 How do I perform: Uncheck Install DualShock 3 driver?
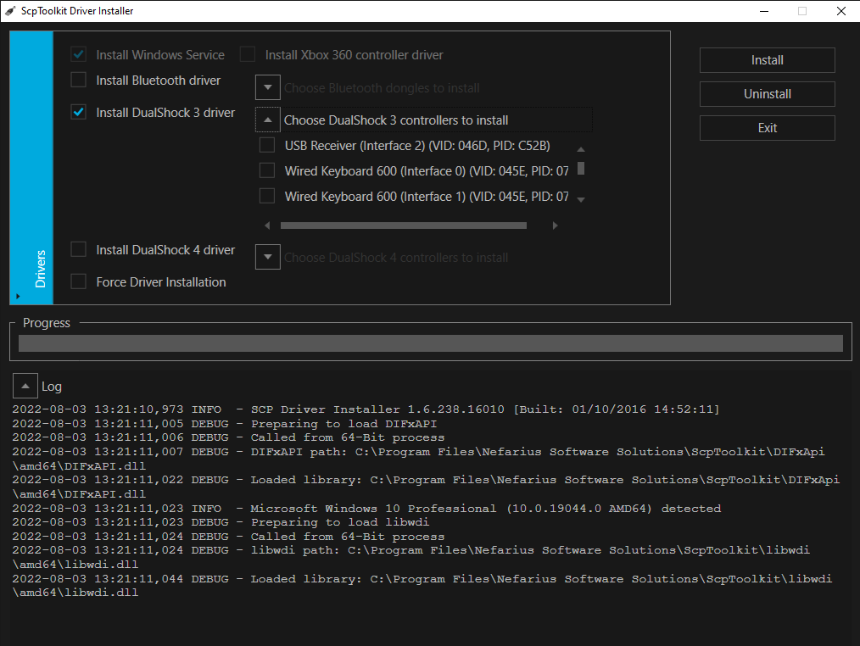tap(78, 113)
